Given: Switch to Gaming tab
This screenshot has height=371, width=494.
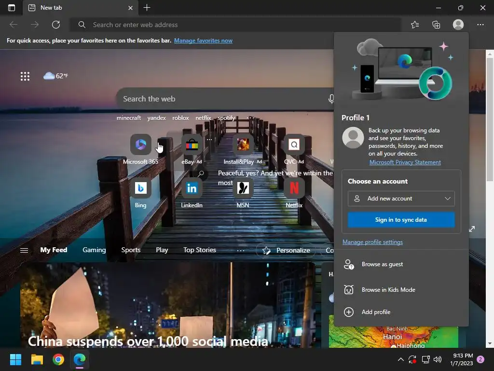Looking at the screenshot, I should [x=94, y=250].
